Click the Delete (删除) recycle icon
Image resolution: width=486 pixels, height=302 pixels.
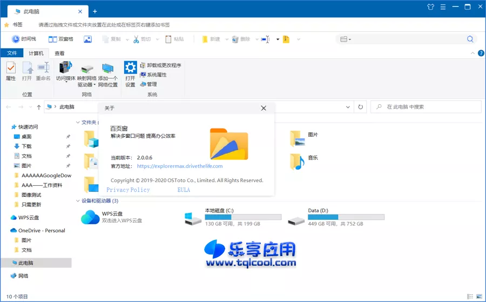pos(235,39)
